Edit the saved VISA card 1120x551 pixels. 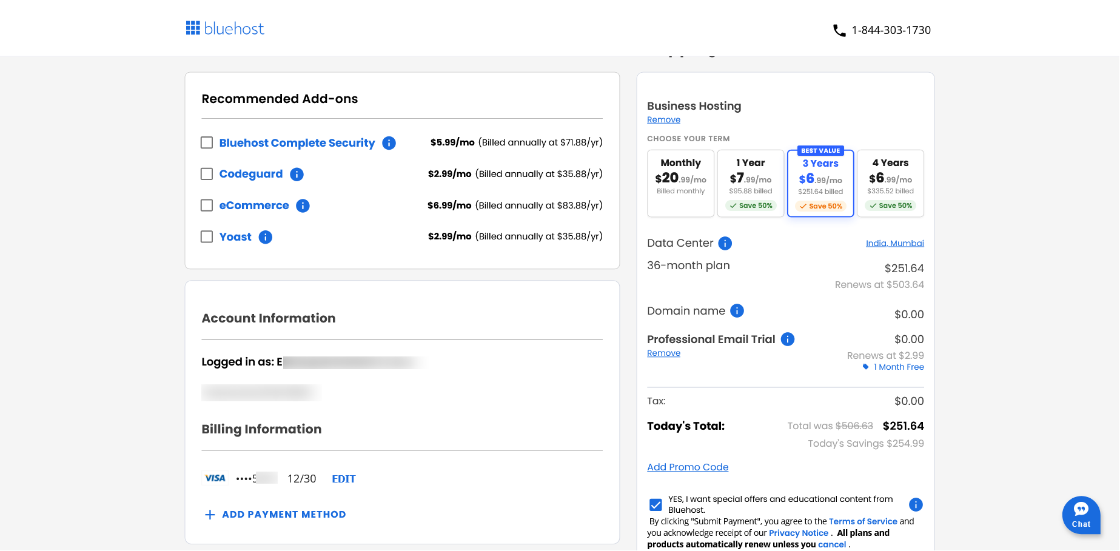pyautogui.click(x=344, y=479)
